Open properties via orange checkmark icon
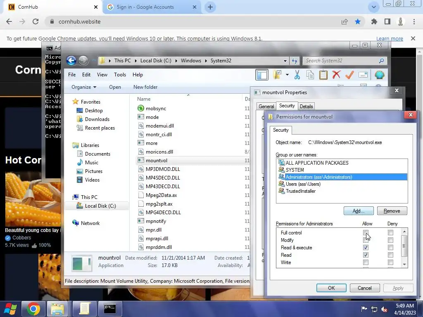Viewport: 423px width, 317px height. 349,75
